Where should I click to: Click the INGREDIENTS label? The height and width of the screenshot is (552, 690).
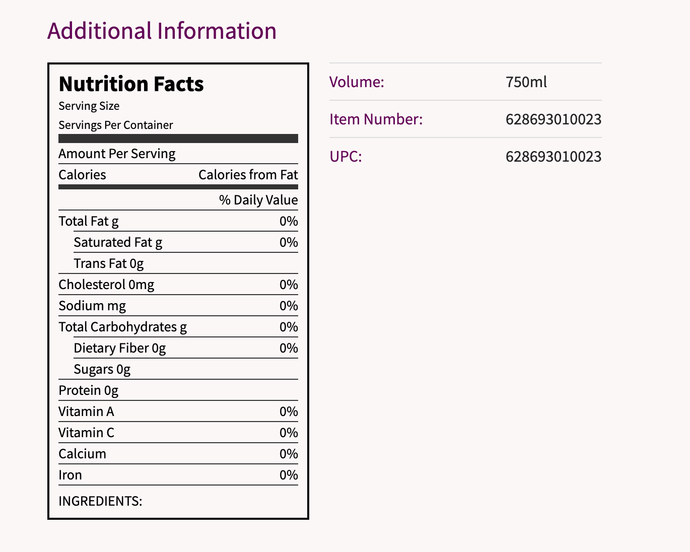(x=100, y=501)
